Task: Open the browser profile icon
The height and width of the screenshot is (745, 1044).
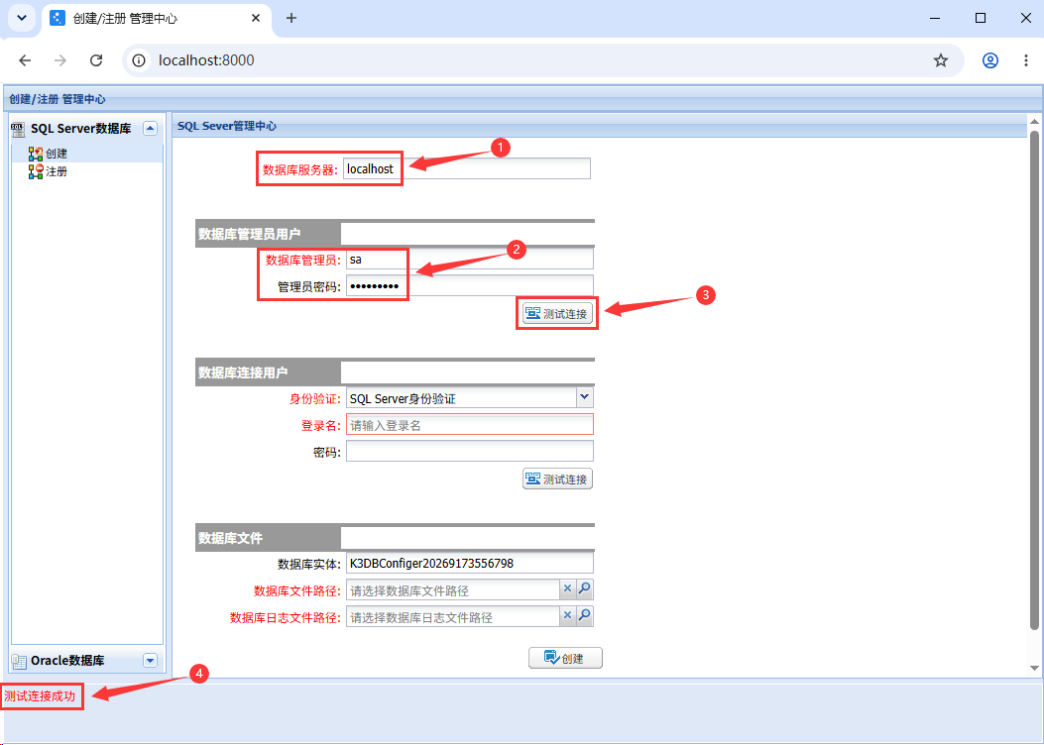Action: (x=990, y=60)
